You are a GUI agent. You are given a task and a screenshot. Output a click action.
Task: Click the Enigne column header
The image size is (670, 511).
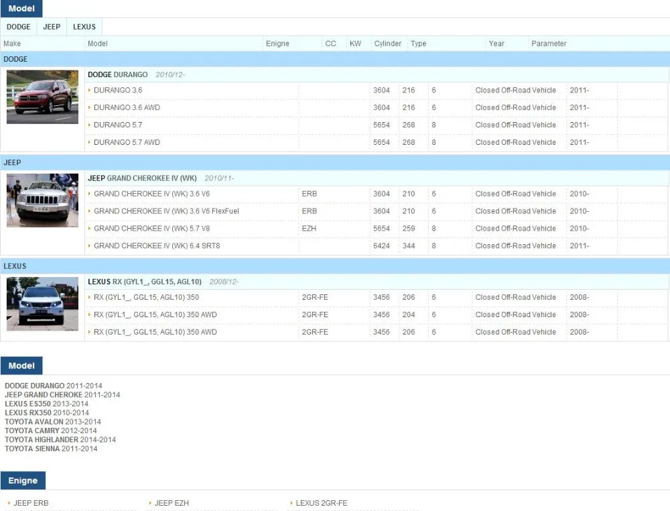point(277,44)
